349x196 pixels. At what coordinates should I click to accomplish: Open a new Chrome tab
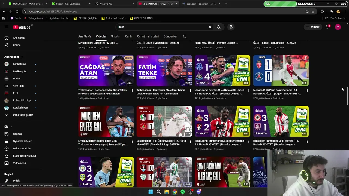[x=226, y=4]
